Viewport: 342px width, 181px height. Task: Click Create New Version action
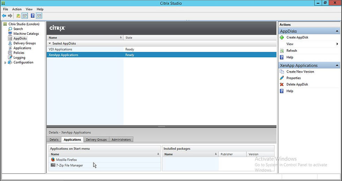300,72
